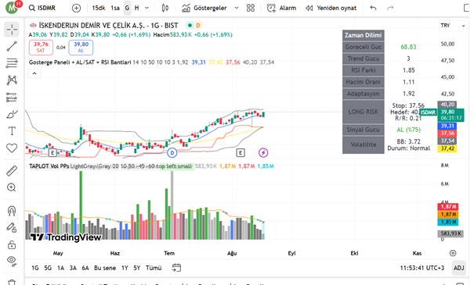The width and height of the screenshot is (474, 285).
Task: Open the TRY currency dropdown
Action: tap(453, 26)
